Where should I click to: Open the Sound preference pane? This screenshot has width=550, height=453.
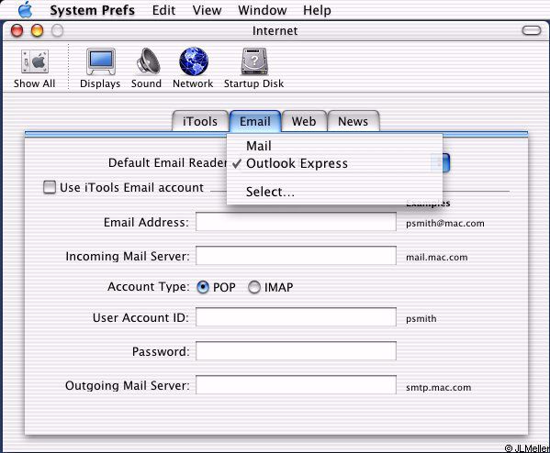point(147,69)
